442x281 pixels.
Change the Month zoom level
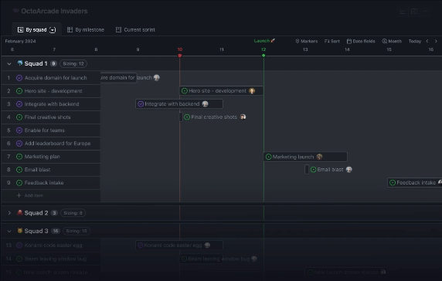coord(392,41)
